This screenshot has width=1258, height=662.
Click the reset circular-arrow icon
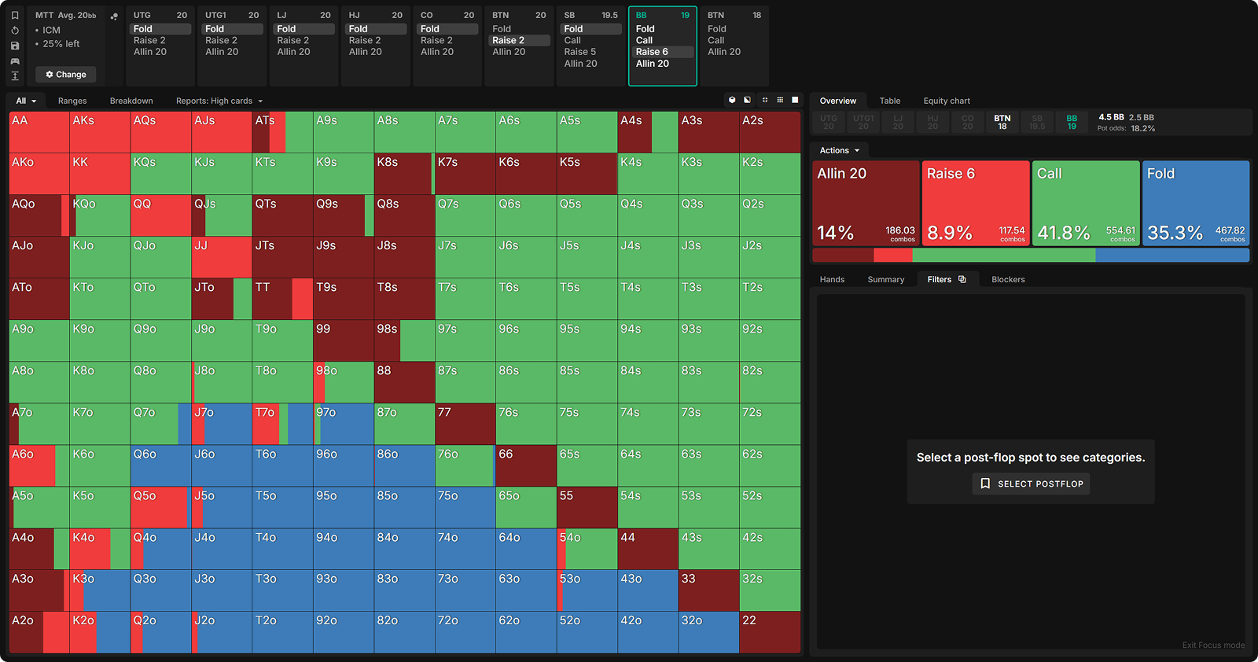[15, 31]
